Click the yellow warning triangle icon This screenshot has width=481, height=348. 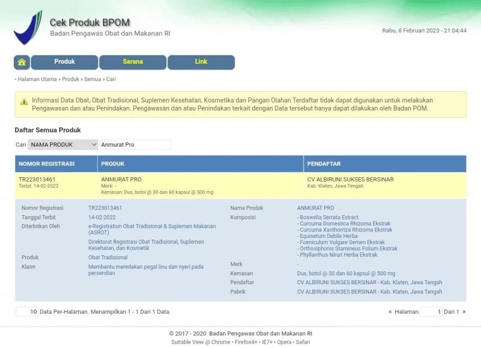click(x=24, y=102)
